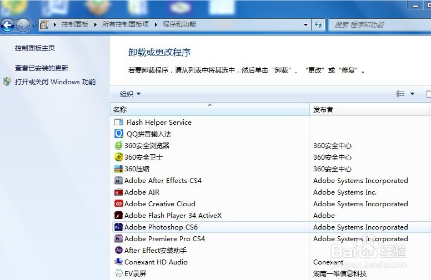Open the 组织 dropdown menu
This screenshot has width=431, height=280.
(x=130, y=94)
